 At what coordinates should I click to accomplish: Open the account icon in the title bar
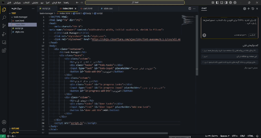pyautogui.click(x=235, y=2)
